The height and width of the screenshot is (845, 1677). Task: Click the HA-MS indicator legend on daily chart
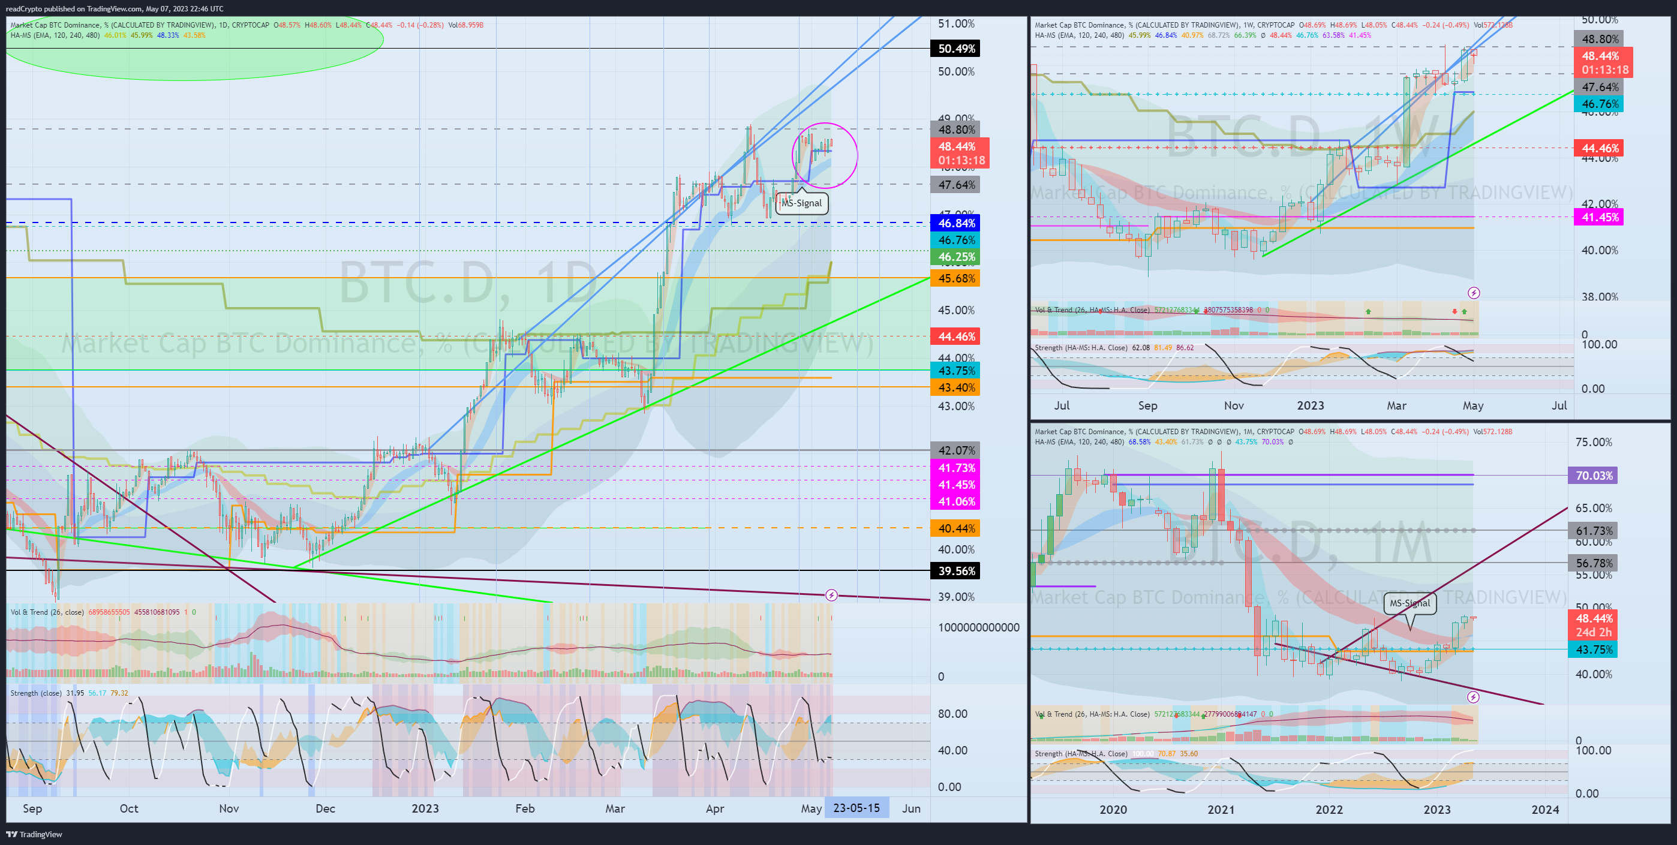coord(107,35)
